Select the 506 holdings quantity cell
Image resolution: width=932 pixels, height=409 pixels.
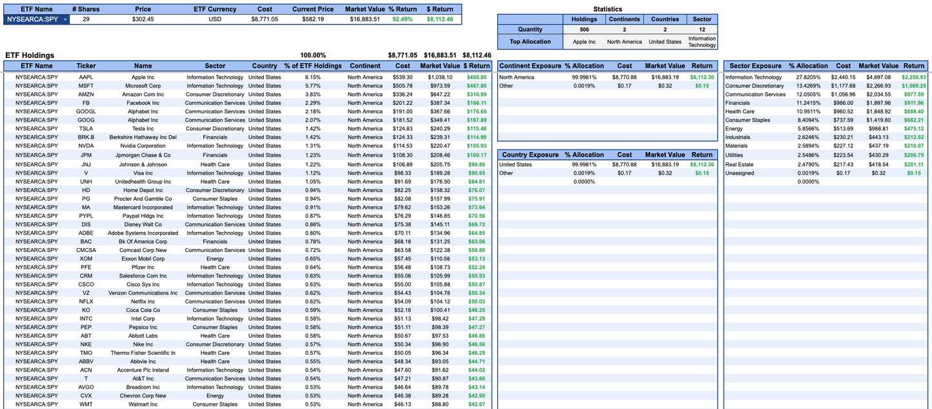(584, 29)
